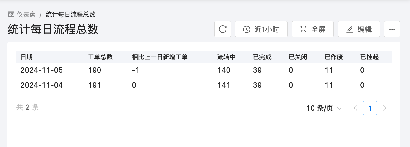Go to next page arrow
The width and height of the screenshot is (410, 147).
pyautogui.click(x=384, y=108)
